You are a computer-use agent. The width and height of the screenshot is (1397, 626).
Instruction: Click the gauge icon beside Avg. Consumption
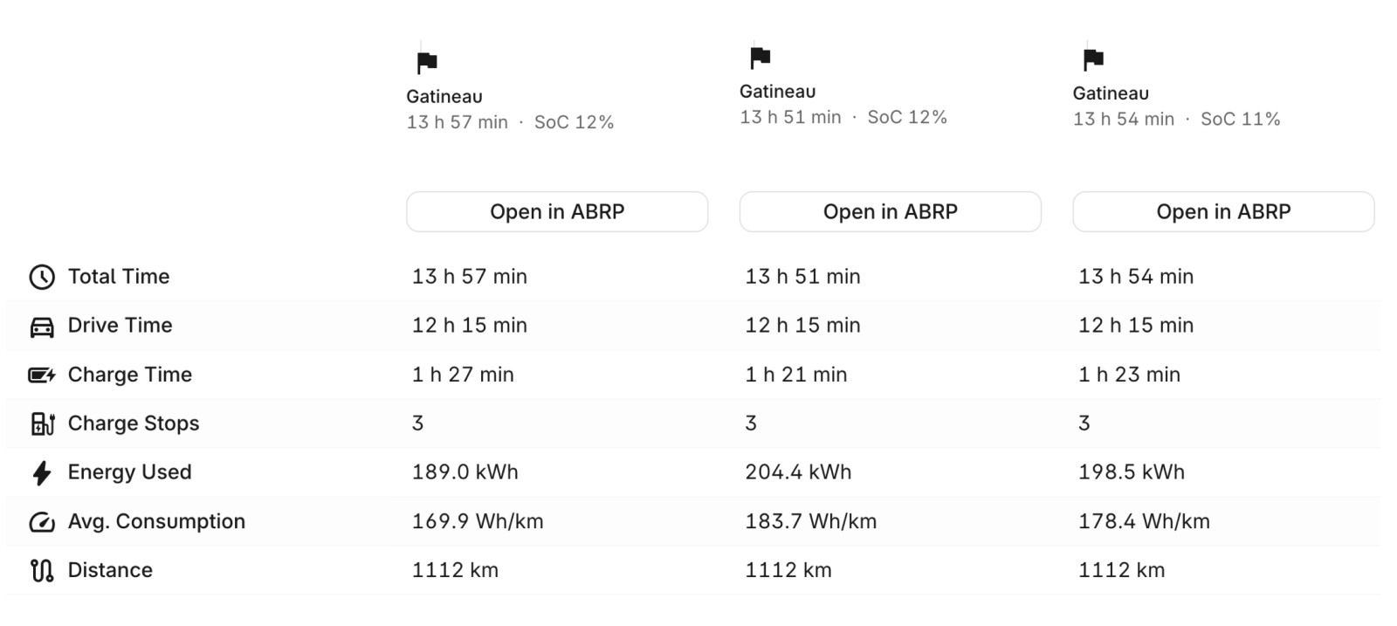pos(42,522)
